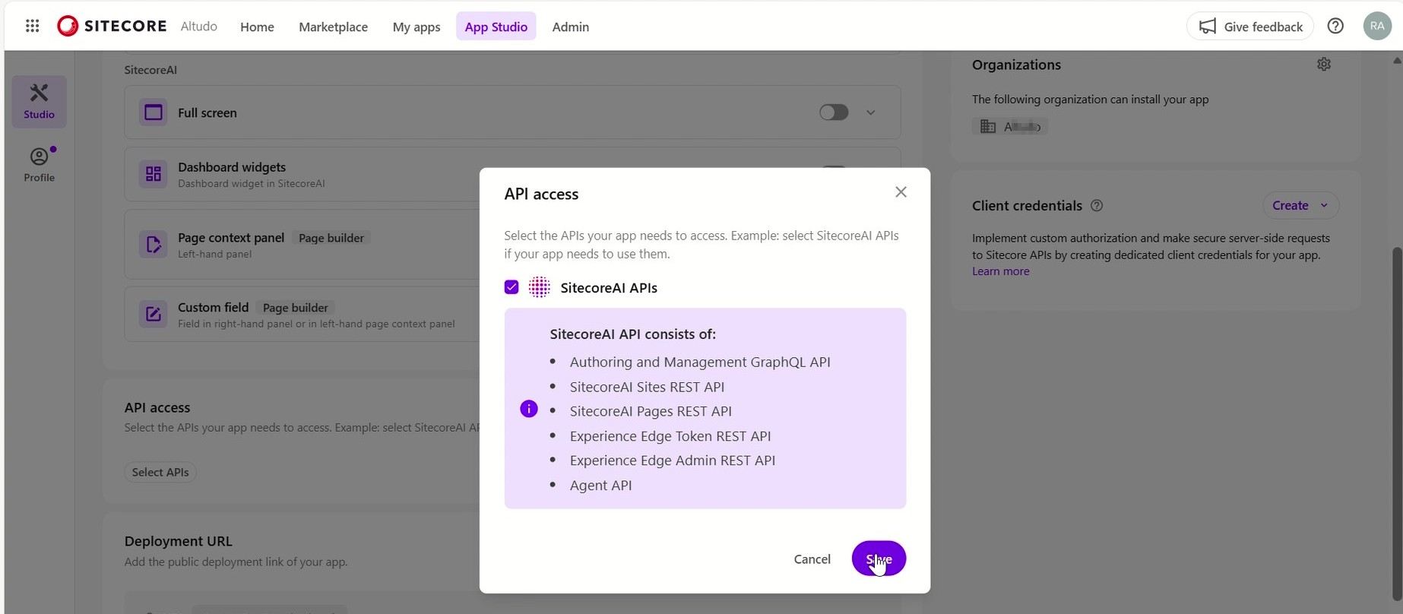Click the Custom field icon

point(153,314)
